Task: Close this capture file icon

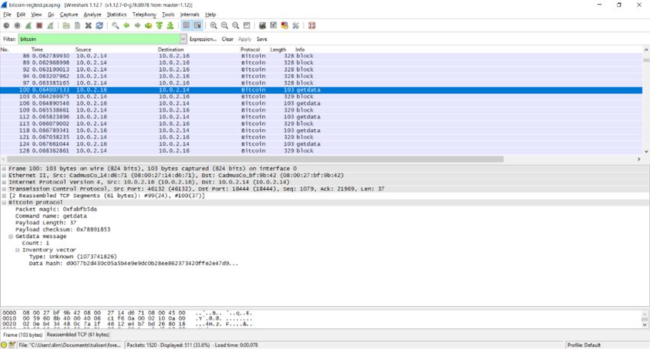Action: [x=88, y=26]
